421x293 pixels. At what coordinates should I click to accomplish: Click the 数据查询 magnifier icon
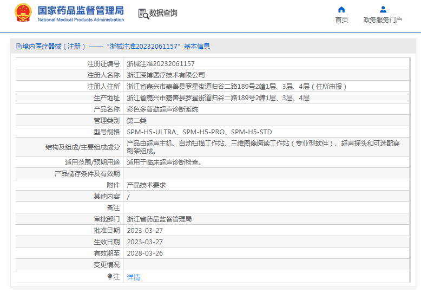pyautogui.click(x=143, y=14)
